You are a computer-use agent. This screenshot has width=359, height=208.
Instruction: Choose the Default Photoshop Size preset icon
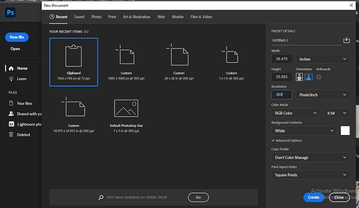[126, 108]
